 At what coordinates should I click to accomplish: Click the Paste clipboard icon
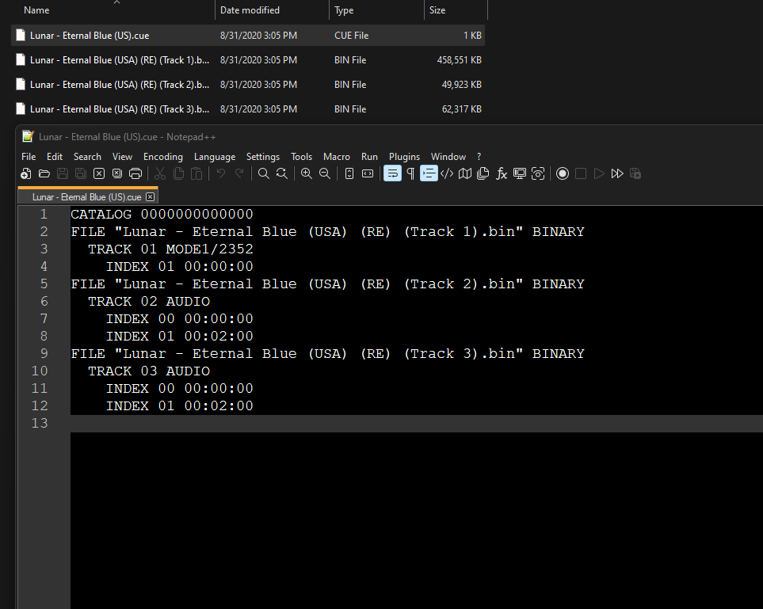(196, 173)
